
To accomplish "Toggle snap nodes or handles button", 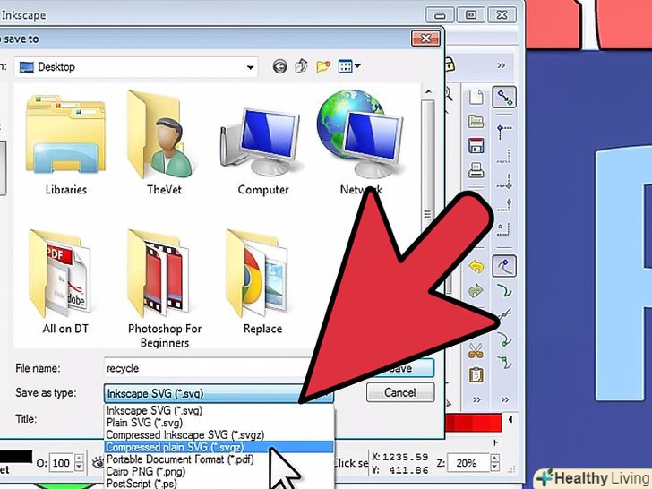I will pos(504,266).
